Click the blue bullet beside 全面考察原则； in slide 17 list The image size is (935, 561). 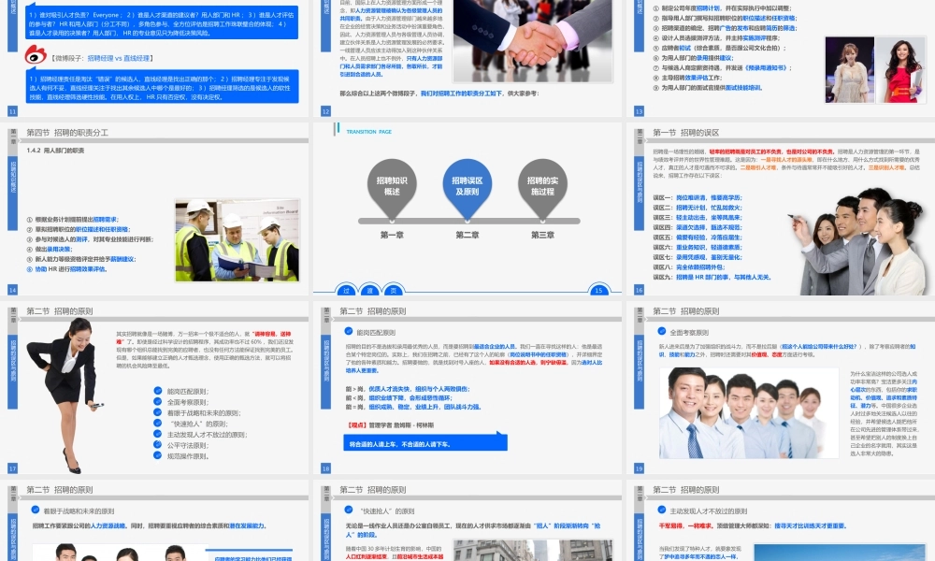157,402
